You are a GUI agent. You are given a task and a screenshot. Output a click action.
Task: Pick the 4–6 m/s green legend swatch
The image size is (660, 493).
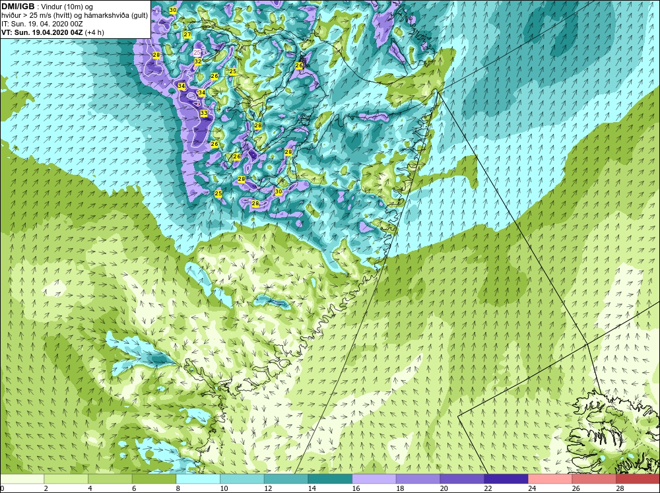[110, 478]
